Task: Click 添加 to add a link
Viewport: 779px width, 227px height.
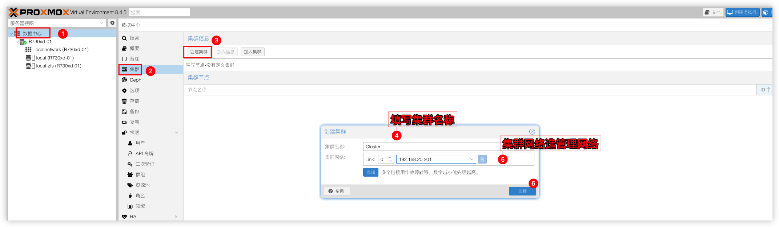Action: [370, 173]
